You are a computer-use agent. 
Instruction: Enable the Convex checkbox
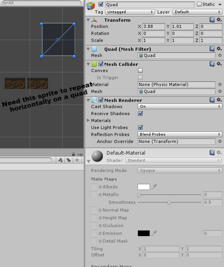pyautogui.click(x=140, y=71)
